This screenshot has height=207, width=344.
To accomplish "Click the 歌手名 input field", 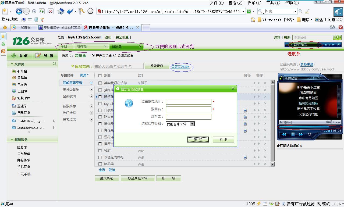I will click(x=189, y=117).
